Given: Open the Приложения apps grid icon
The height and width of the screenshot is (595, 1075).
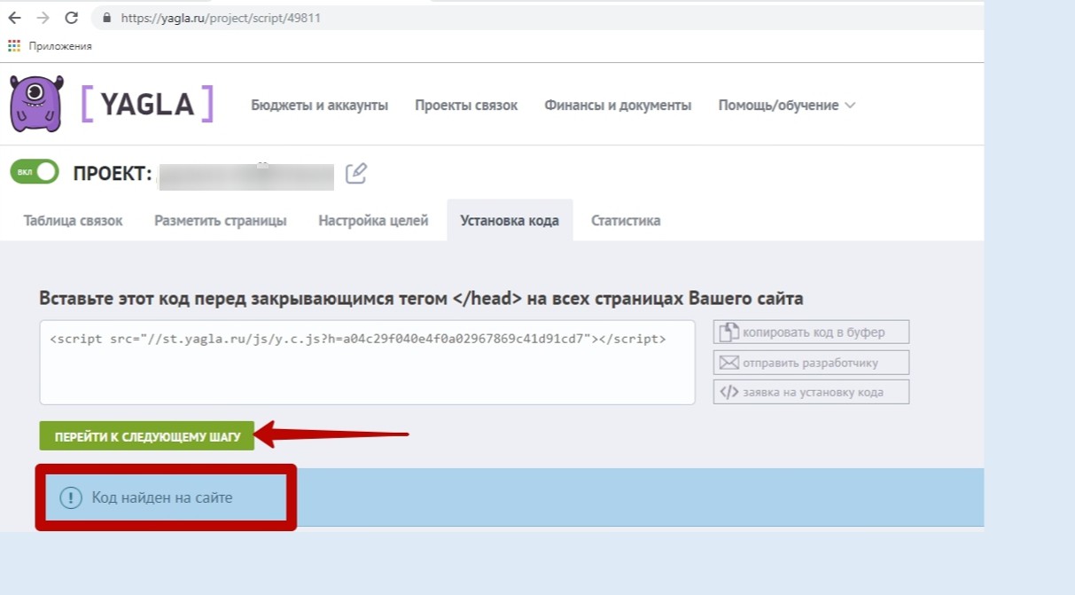Looking at the screenshot, I should click(14, 46).
